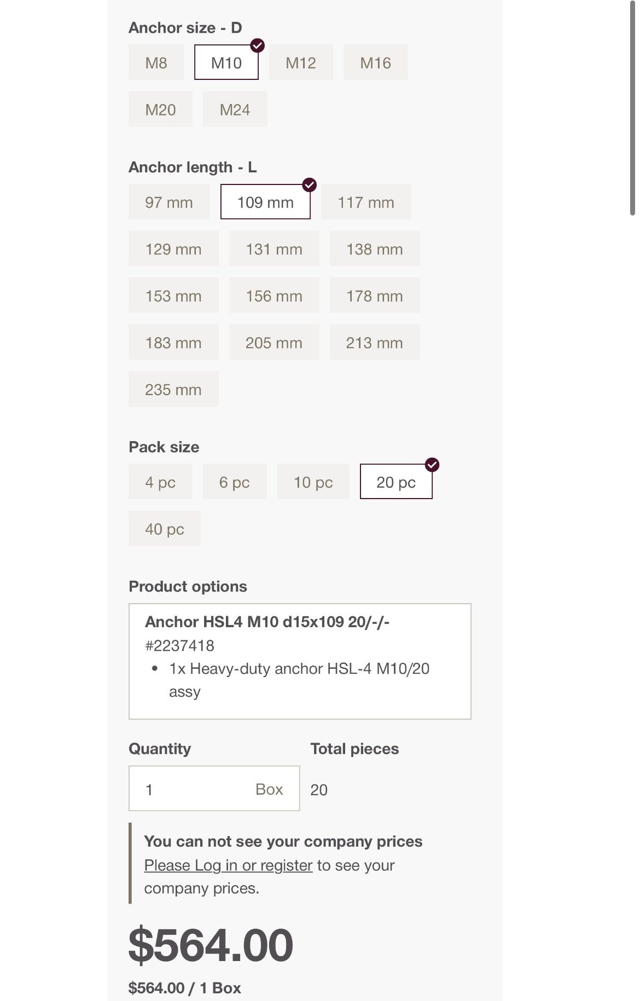Image resolution: width=640 pixels, height=1001 pixels.
Task: Pick the 131 mm anchor length
Action: tap(274, 249)
